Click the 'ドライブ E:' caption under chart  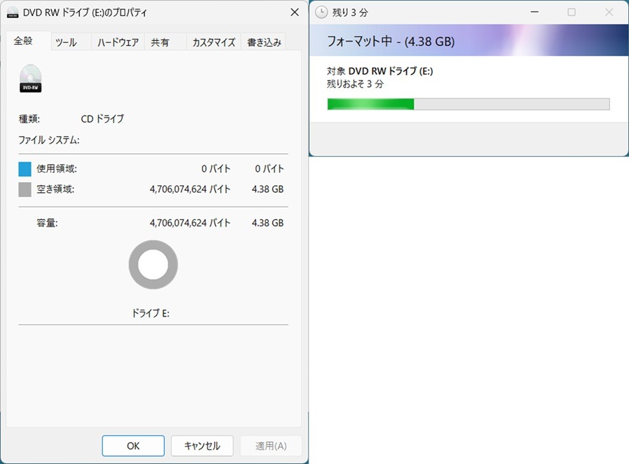pyautogui.click(x=151, y=313)
